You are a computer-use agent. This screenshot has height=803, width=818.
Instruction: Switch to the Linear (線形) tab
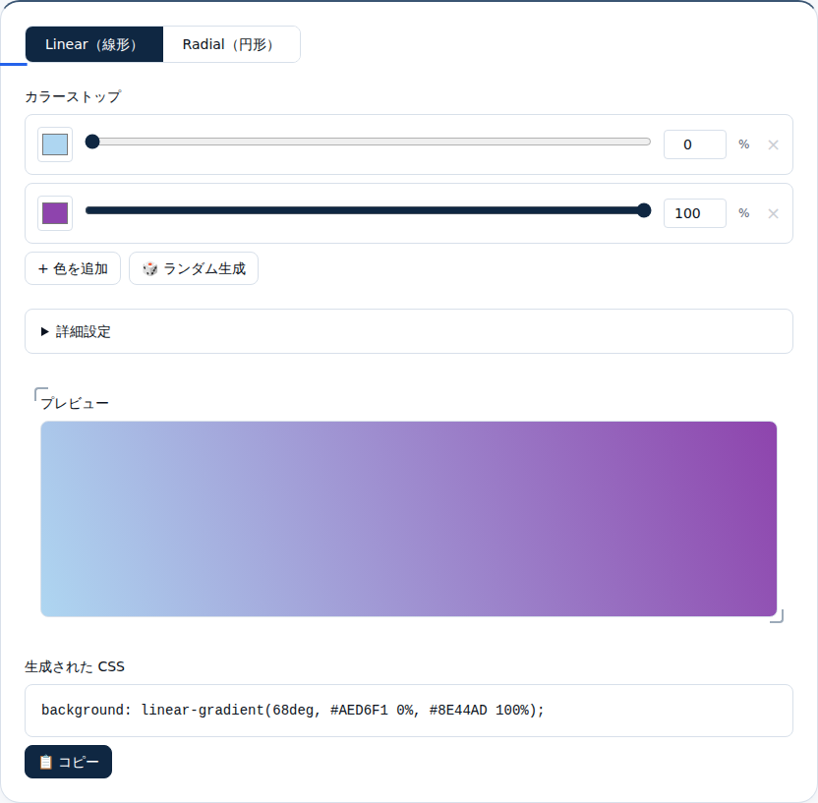pyautogui.click(x=94, y=44)
